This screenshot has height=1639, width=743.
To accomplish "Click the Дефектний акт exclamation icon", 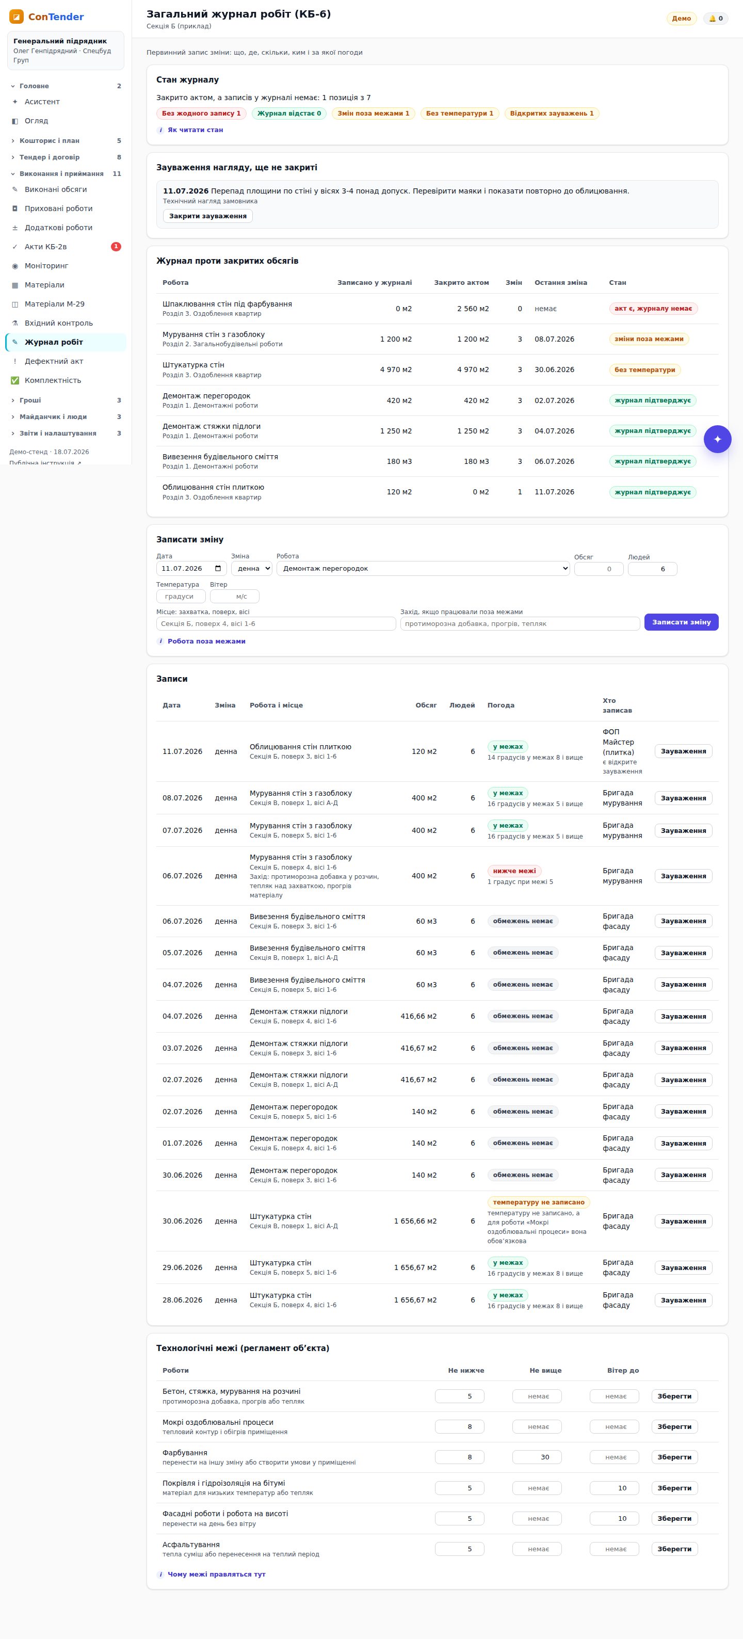I will point(15,361).
